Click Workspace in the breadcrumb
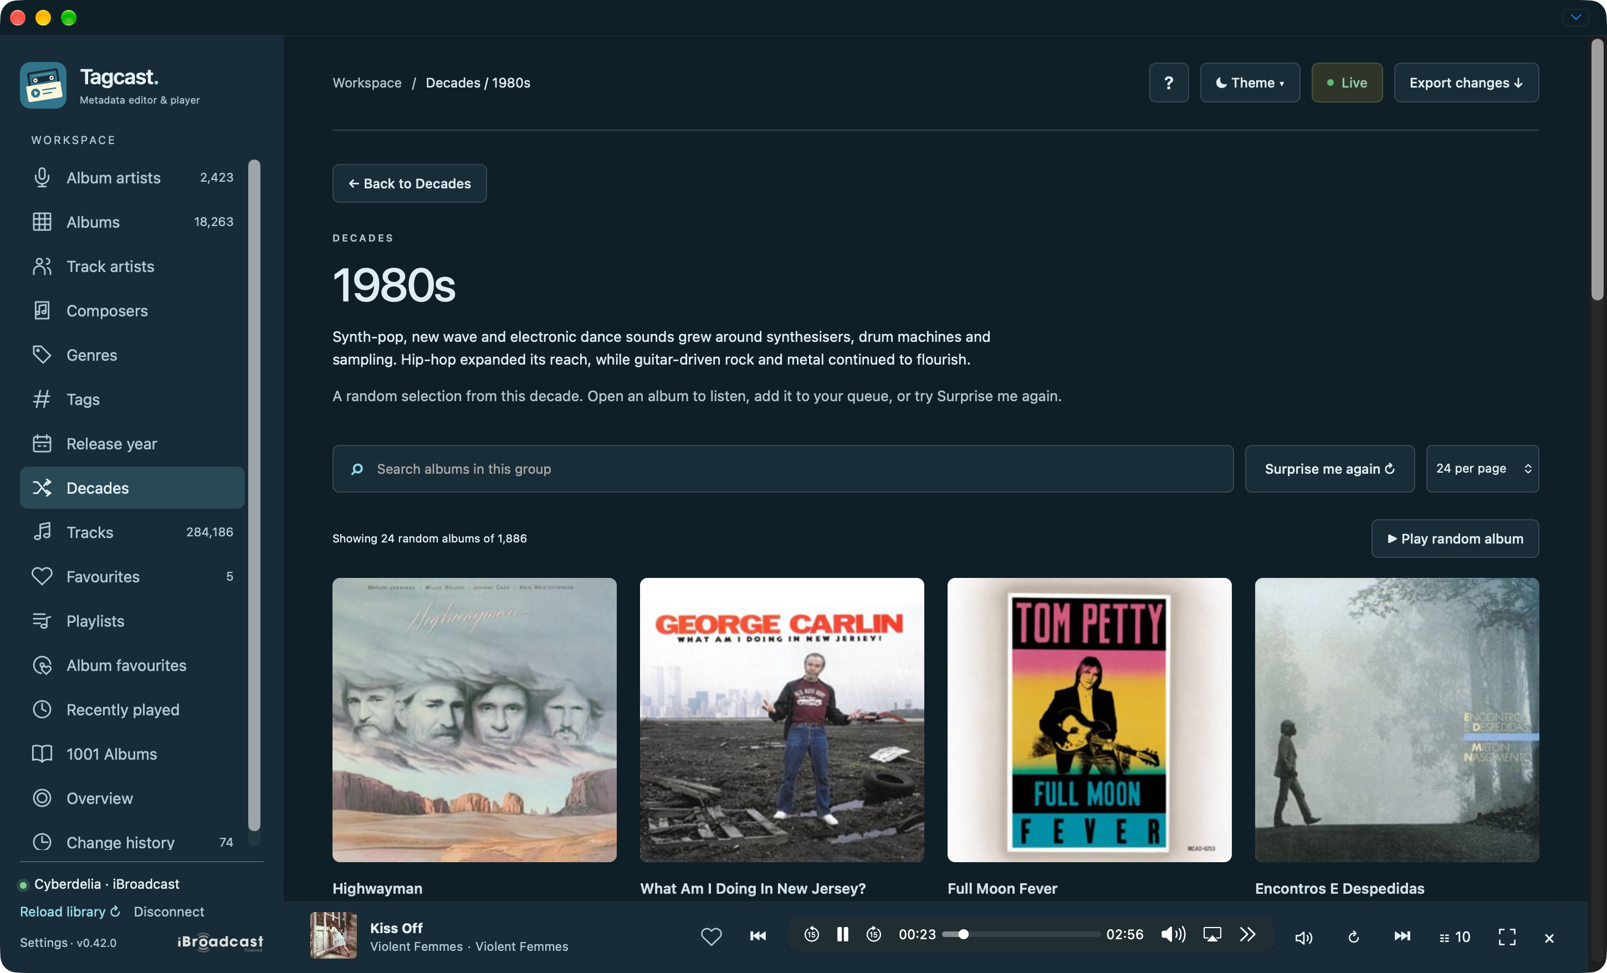The width and height of the screenshot is (1607, 973). [367, 83]
